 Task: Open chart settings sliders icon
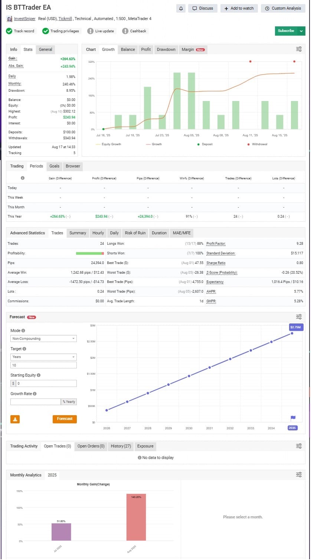[x=299, y=49]
